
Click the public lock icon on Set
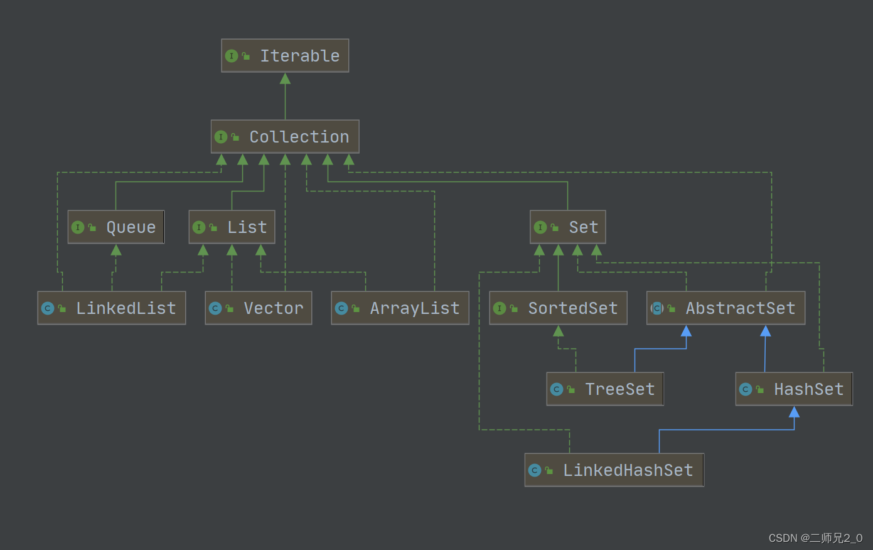pos(555,228)
